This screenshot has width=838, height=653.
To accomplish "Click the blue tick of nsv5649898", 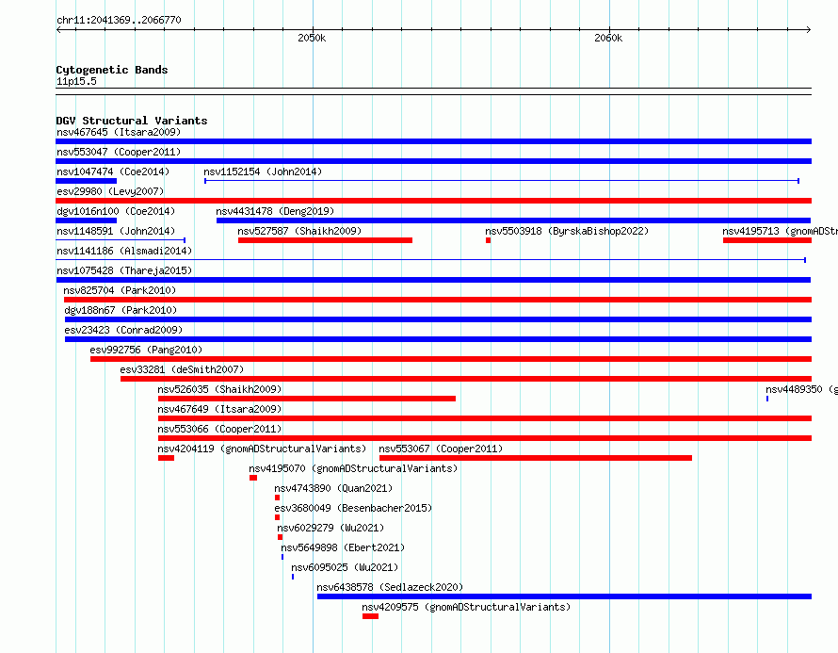I will (282, 557).
